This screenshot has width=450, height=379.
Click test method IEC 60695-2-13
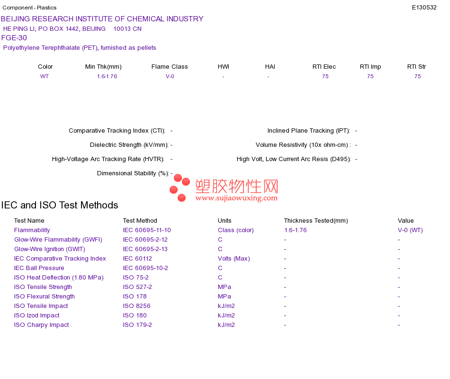click(145, 249)
